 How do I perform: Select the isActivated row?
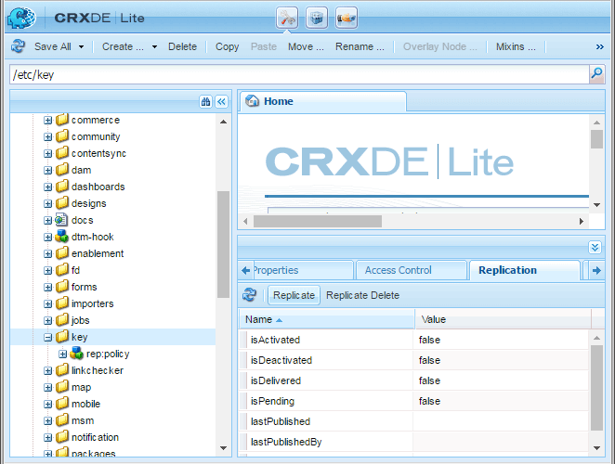click(413, 340)
